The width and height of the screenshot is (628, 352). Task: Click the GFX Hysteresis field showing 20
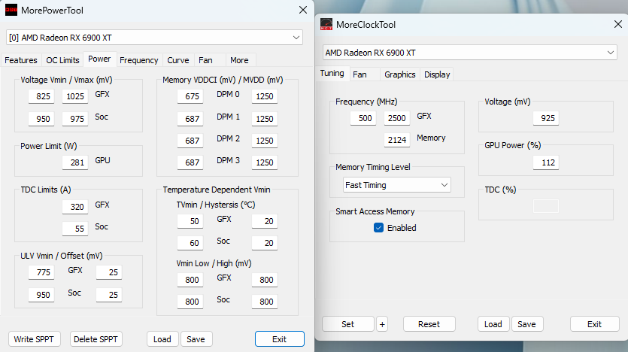click(x=265, y=221)
